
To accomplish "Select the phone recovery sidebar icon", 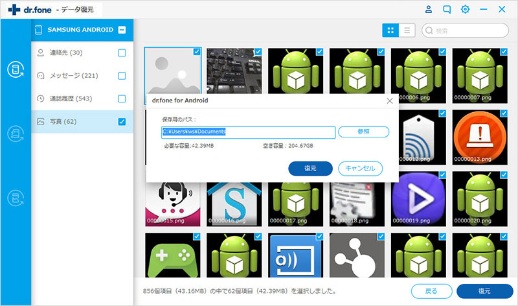I will 16,69.
